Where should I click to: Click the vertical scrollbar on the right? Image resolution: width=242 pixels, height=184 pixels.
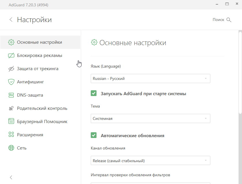pyautogui.click(x=240, y=73)
